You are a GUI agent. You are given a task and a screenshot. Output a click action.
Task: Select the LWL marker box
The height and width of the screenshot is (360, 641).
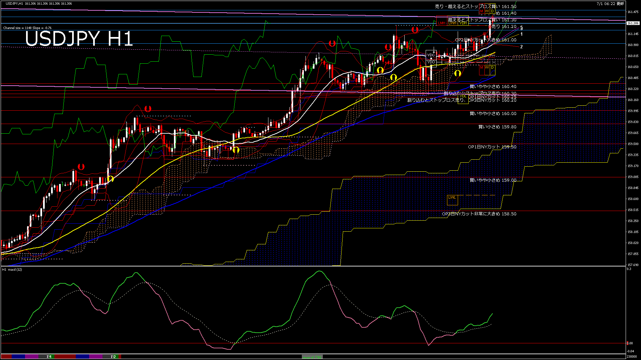452,200
